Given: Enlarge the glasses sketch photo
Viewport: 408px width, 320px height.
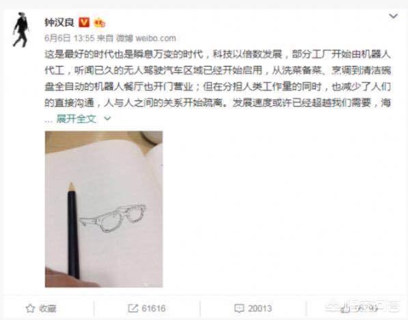Looking at the screenshot, I should click(104, 209).
